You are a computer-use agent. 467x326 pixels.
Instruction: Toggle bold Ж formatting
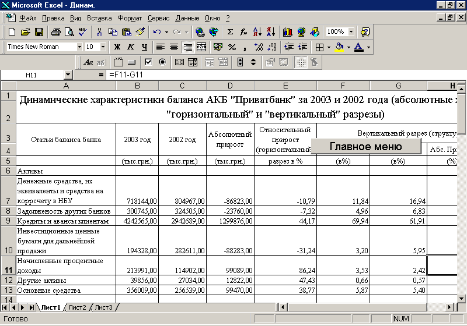(x=117, y=47)
